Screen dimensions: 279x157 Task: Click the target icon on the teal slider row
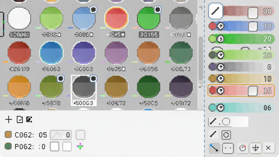(220, 107)
